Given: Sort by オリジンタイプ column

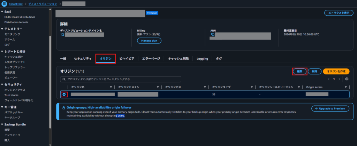Looking at the screenshot, I should click(x=252, y=87).
